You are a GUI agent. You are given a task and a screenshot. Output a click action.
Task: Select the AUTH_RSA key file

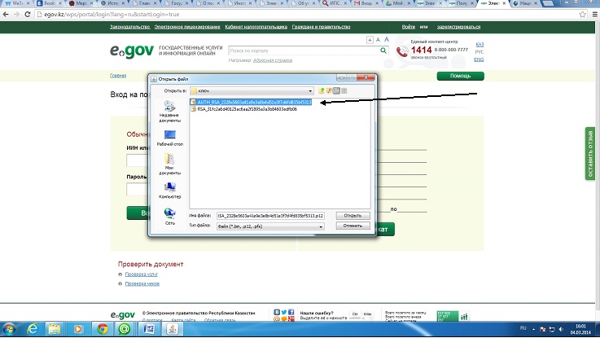coord(254,103)
